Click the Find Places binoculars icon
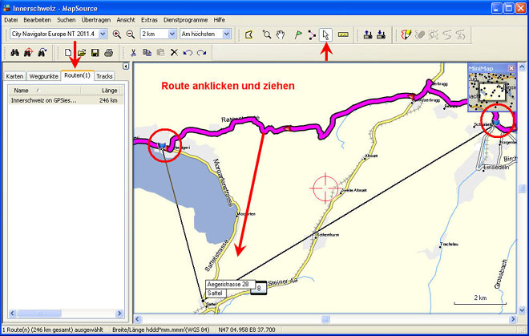Viewport: 529px width, 336px height. pos(14,53)
